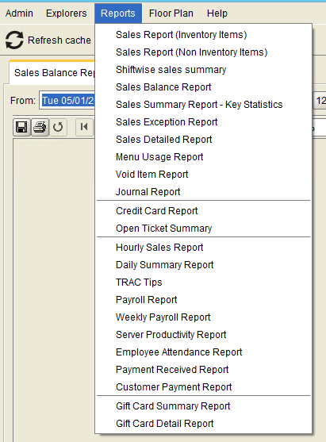Click the From date input field
This screenshot has height=442, width=326.
[x=67, y=100]
